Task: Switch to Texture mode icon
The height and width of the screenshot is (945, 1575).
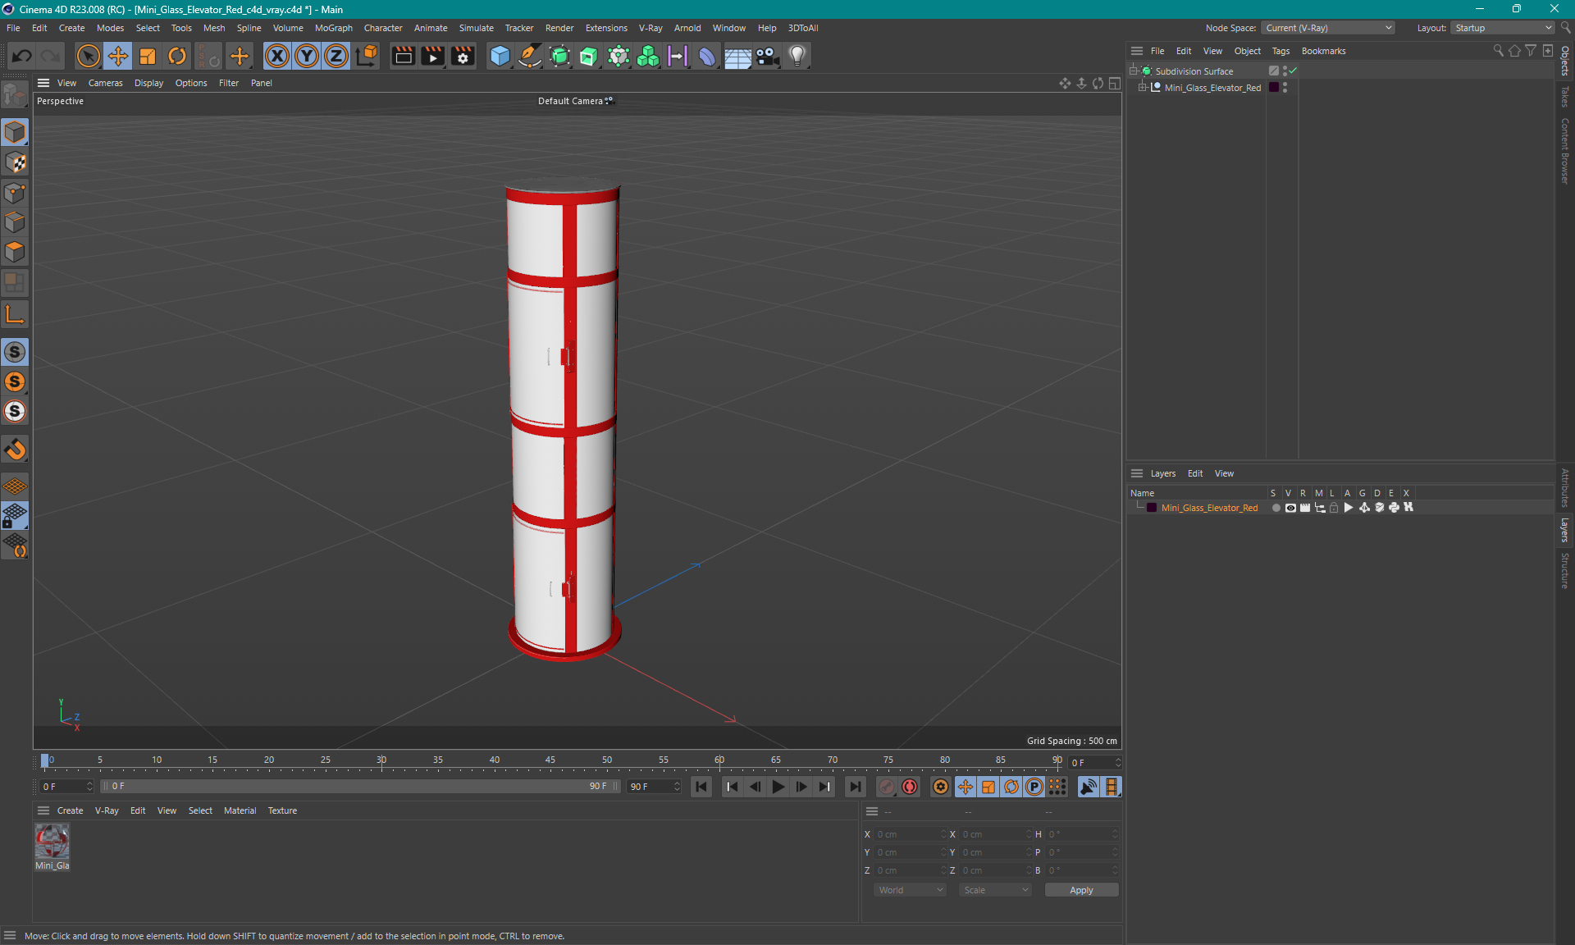Action: (x=15, y=162)
